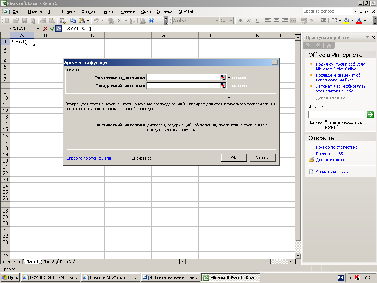Click the Open file folder icon
Screen dimensions: 377x283
coord(15,21)
